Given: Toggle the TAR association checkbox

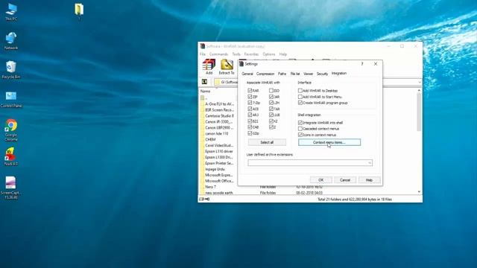Looking at the screenshot, I should (271, 109).
